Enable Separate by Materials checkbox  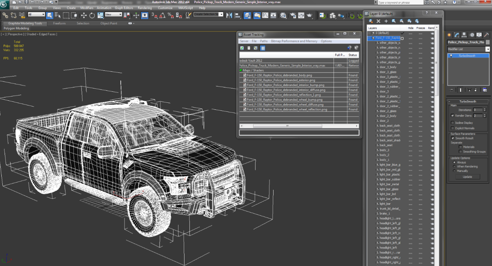[x=460, y=147]
